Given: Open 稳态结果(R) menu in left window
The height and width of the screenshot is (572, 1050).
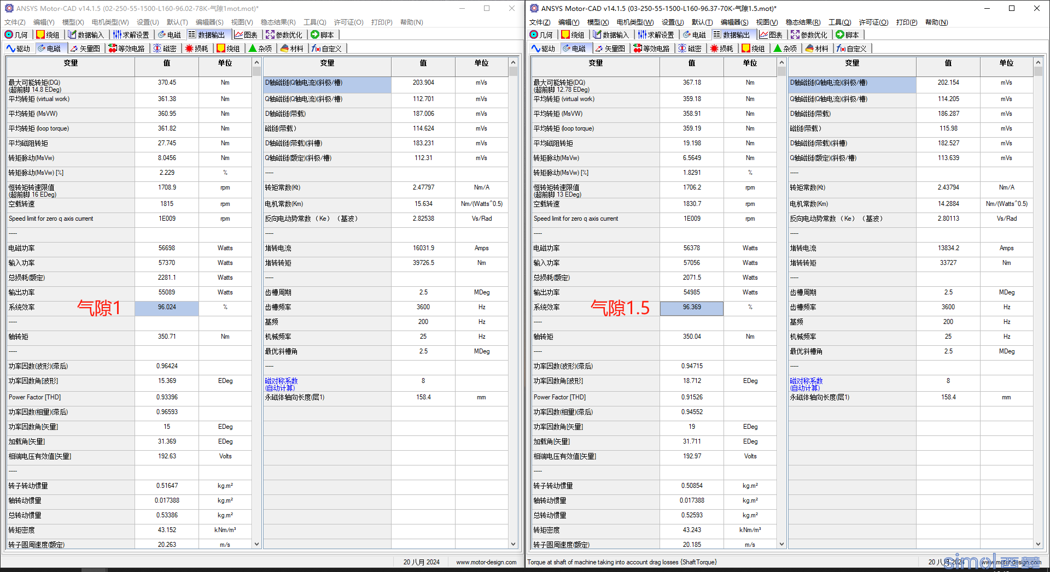Looking at the screenshot, I should (x=278, y=22).
